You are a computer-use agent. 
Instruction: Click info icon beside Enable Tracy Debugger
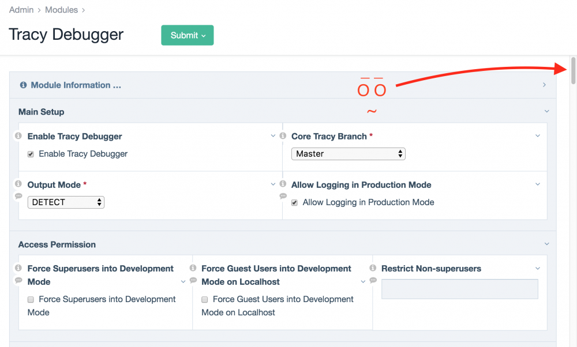point(18,136)
